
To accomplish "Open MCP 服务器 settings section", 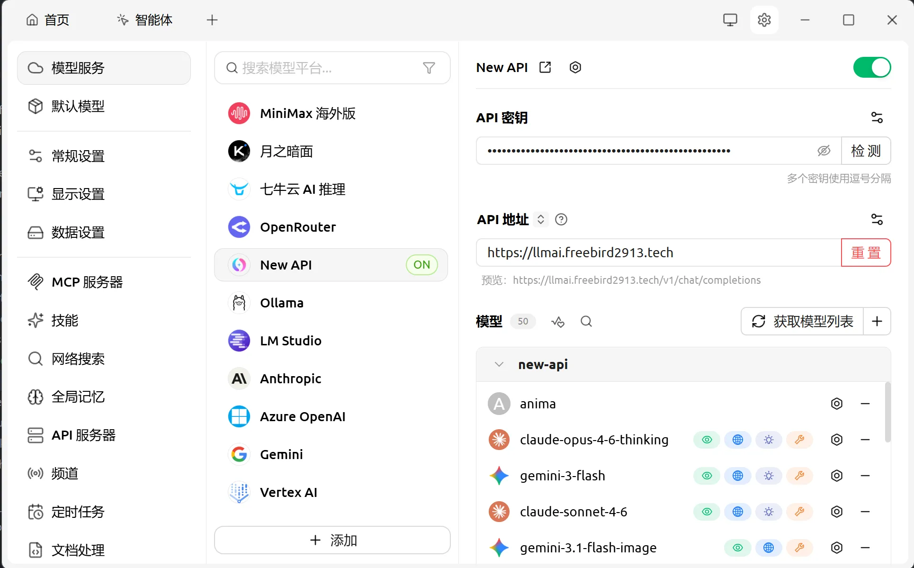I will [104, 282].
